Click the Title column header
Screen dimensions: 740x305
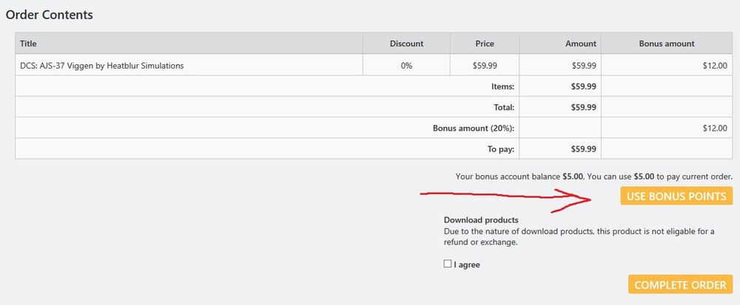tap(29, 44)
